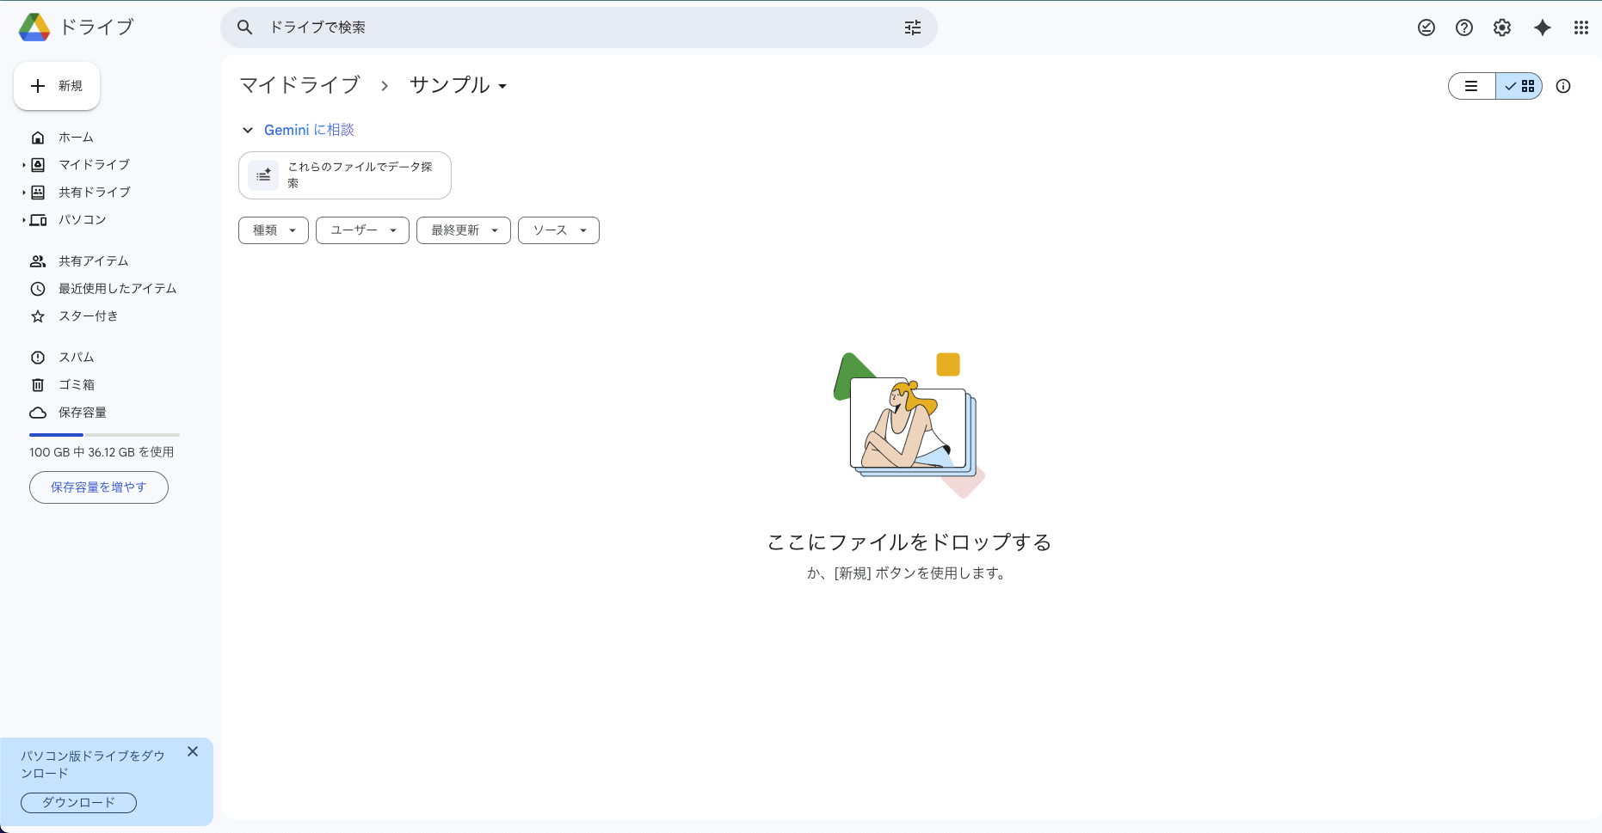
Task: Collapse the Gemini に相談 section
Action: click(x=248, y=130)
